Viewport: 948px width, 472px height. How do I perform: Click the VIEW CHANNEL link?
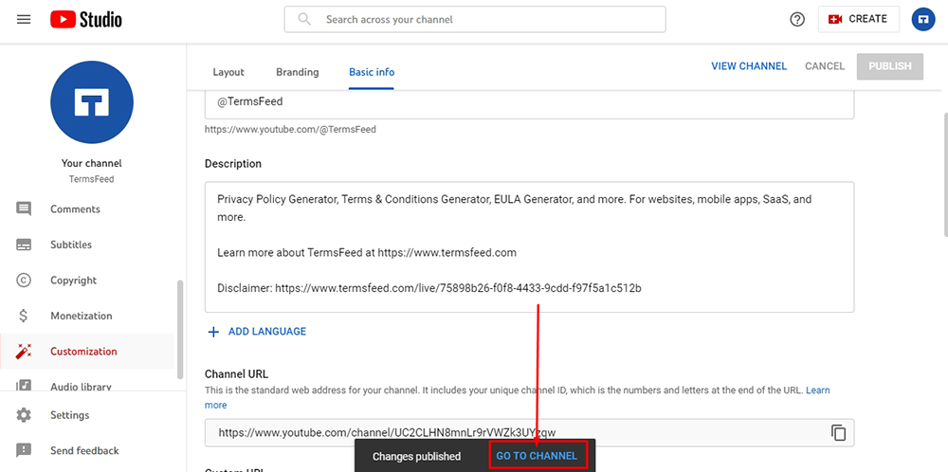749,66
